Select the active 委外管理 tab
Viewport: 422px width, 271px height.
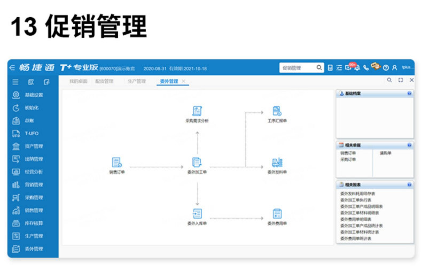pyautogui.click(x=169, y=81)
